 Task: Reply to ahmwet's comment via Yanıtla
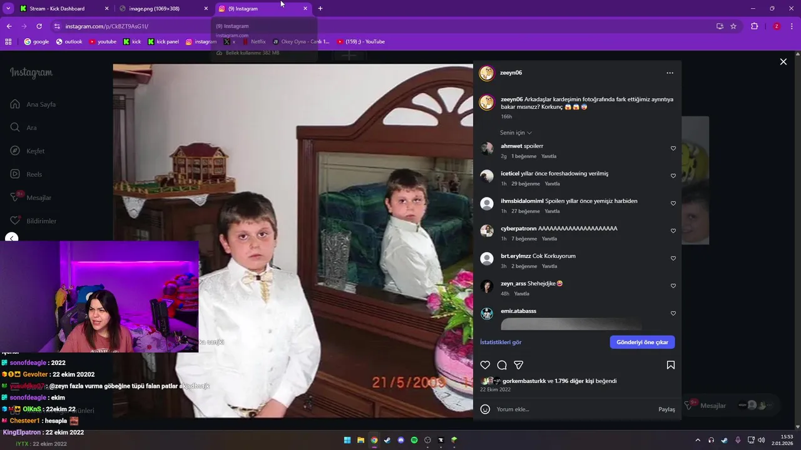click(x=549, y=156)
